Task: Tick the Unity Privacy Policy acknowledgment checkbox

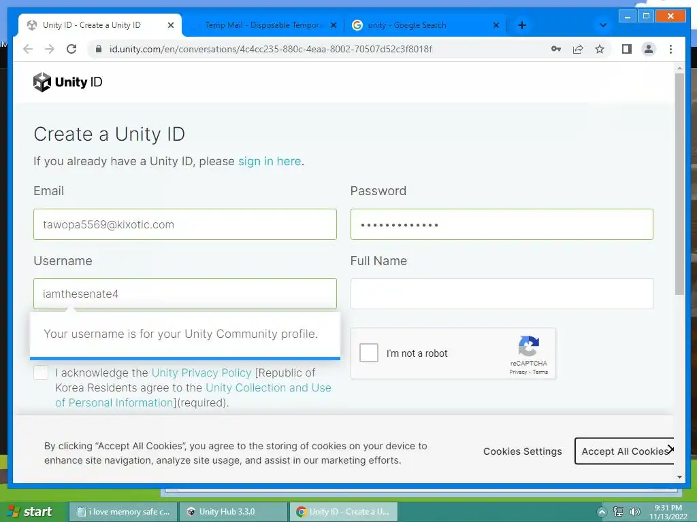Action: coord(41,372)
